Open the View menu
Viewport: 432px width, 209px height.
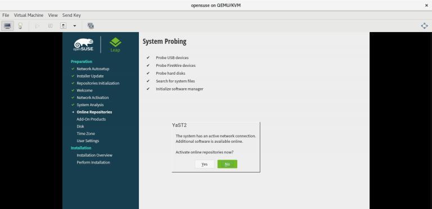click(x=53, y=15)
